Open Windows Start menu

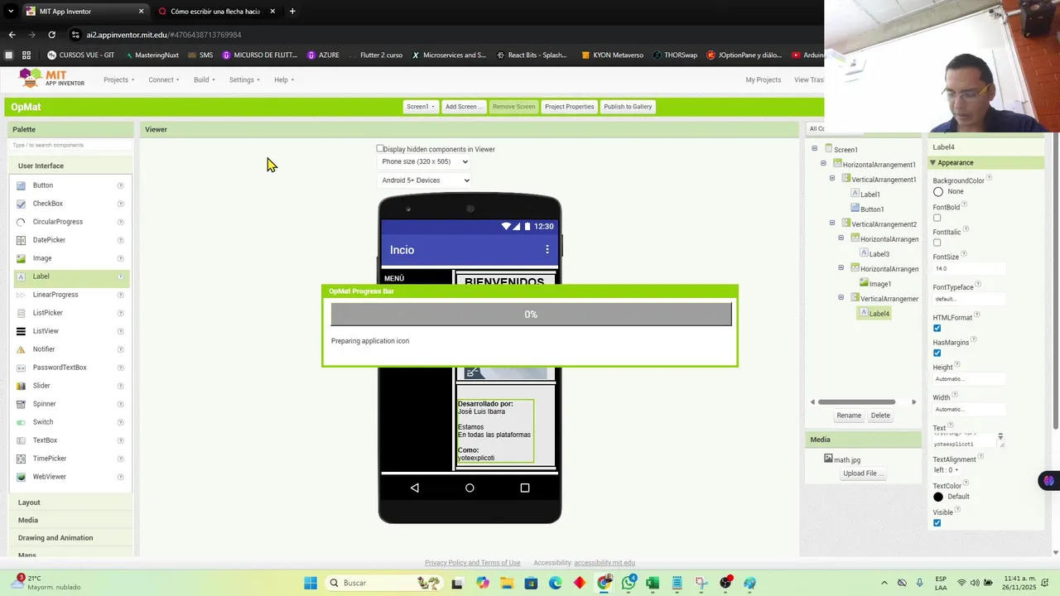(311, 583)
